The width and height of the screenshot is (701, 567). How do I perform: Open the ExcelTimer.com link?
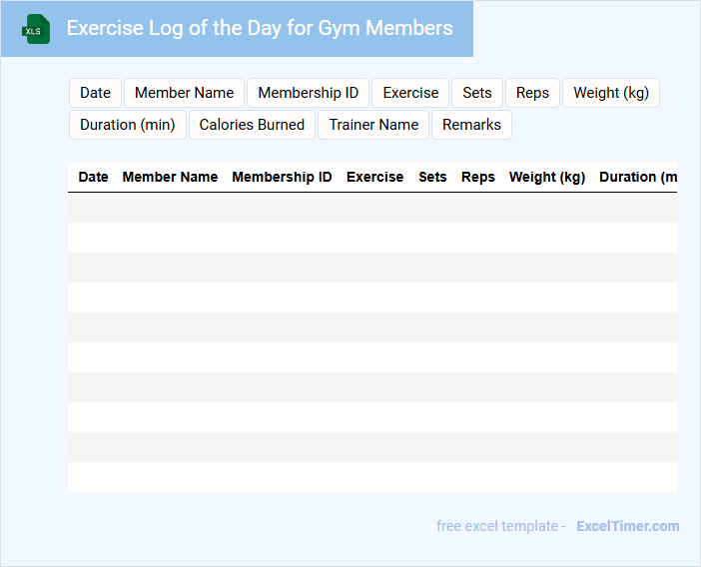(627, 526)
